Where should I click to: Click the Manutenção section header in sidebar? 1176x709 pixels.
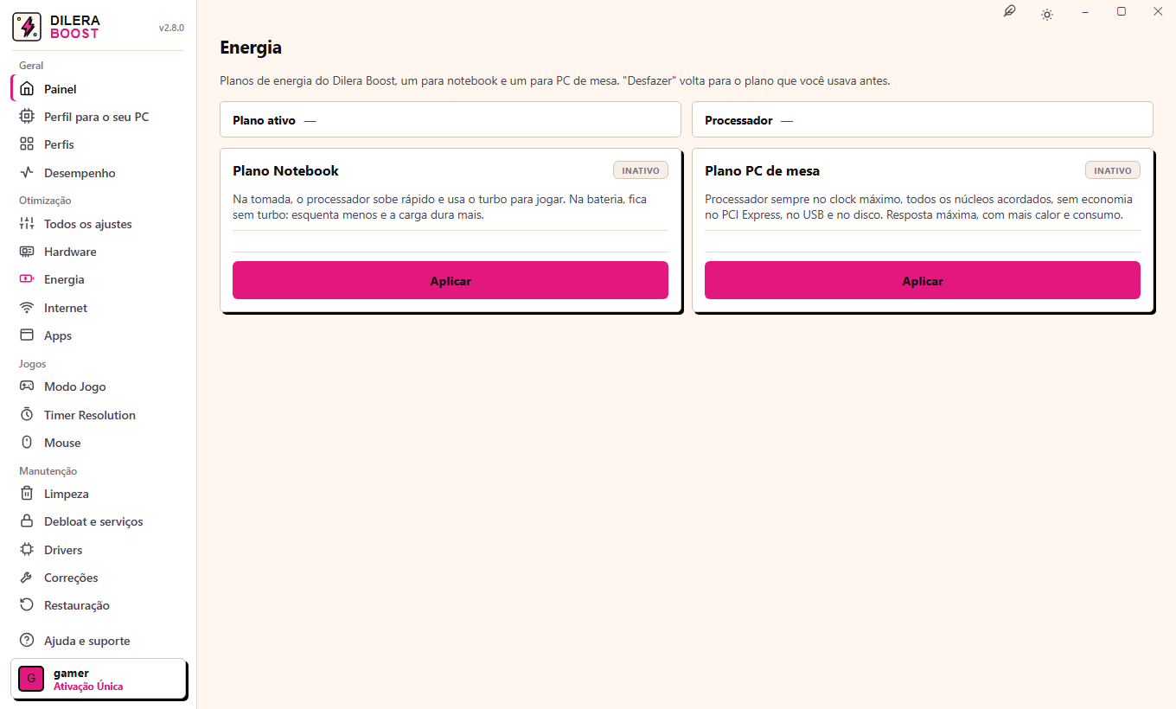[x=48, y=471]
